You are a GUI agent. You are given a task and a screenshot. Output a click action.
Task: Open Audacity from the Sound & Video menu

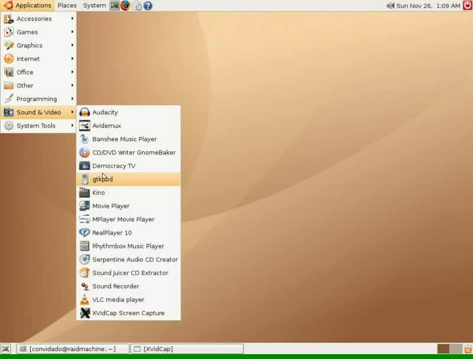(x=128, y=112)
